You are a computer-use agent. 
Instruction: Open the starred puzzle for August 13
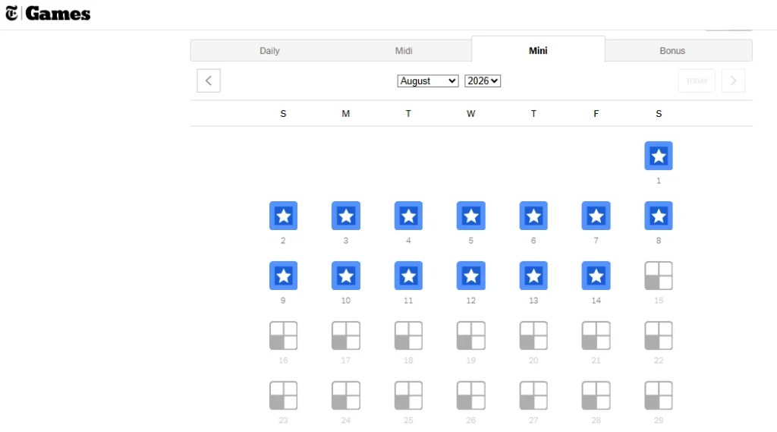[533, 276]
